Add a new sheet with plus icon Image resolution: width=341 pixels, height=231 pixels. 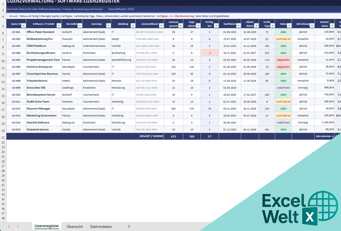tap(129, 226)
